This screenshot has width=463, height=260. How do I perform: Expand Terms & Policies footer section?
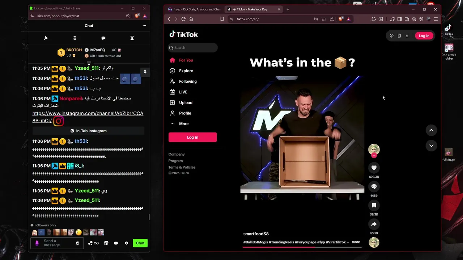pos(182,167)
